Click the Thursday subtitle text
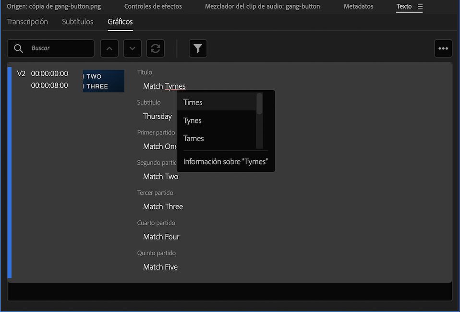 [x=157, y=117]
